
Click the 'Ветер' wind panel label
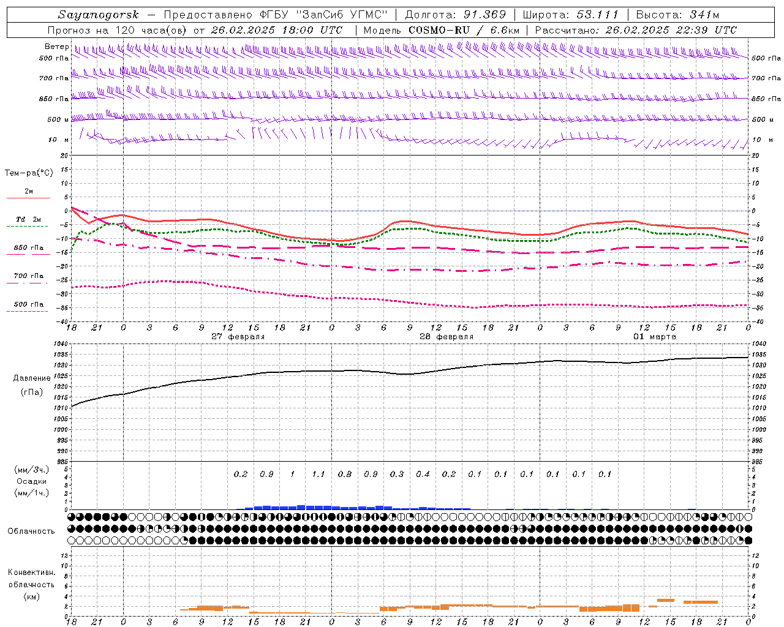tap(56, 47)
